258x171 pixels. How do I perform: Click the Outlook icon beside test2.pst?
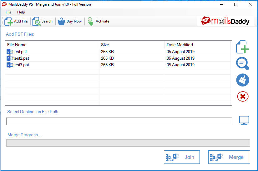pyautogui.click(x=10, y=58)
